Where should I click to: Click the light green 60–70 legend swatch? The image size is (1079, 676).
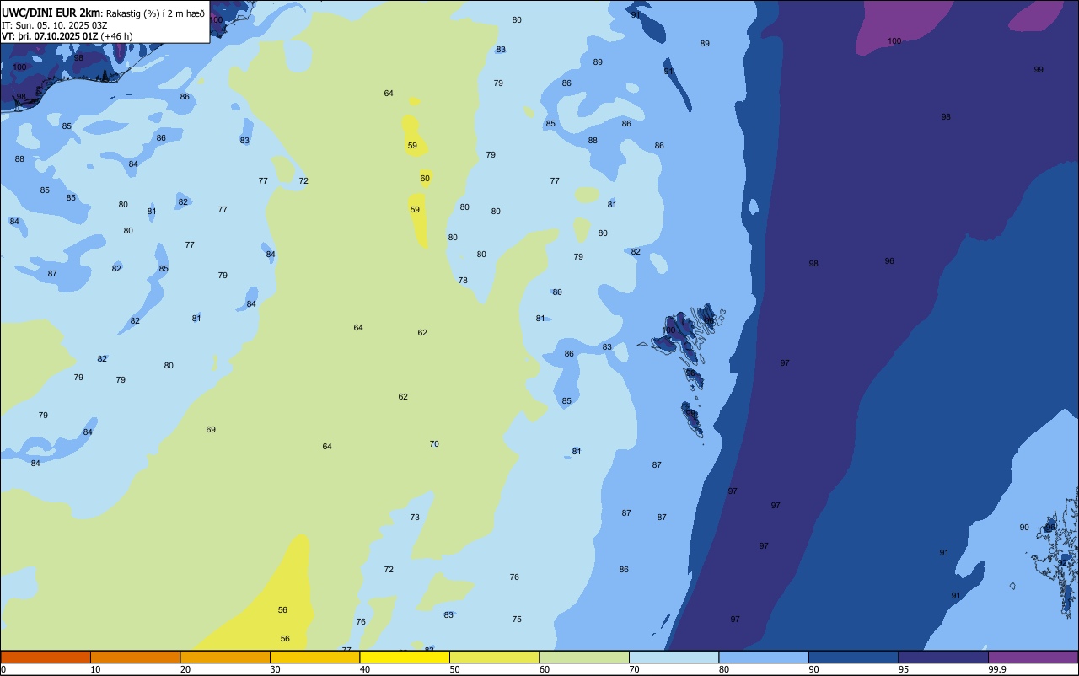[x=584, y=657]
